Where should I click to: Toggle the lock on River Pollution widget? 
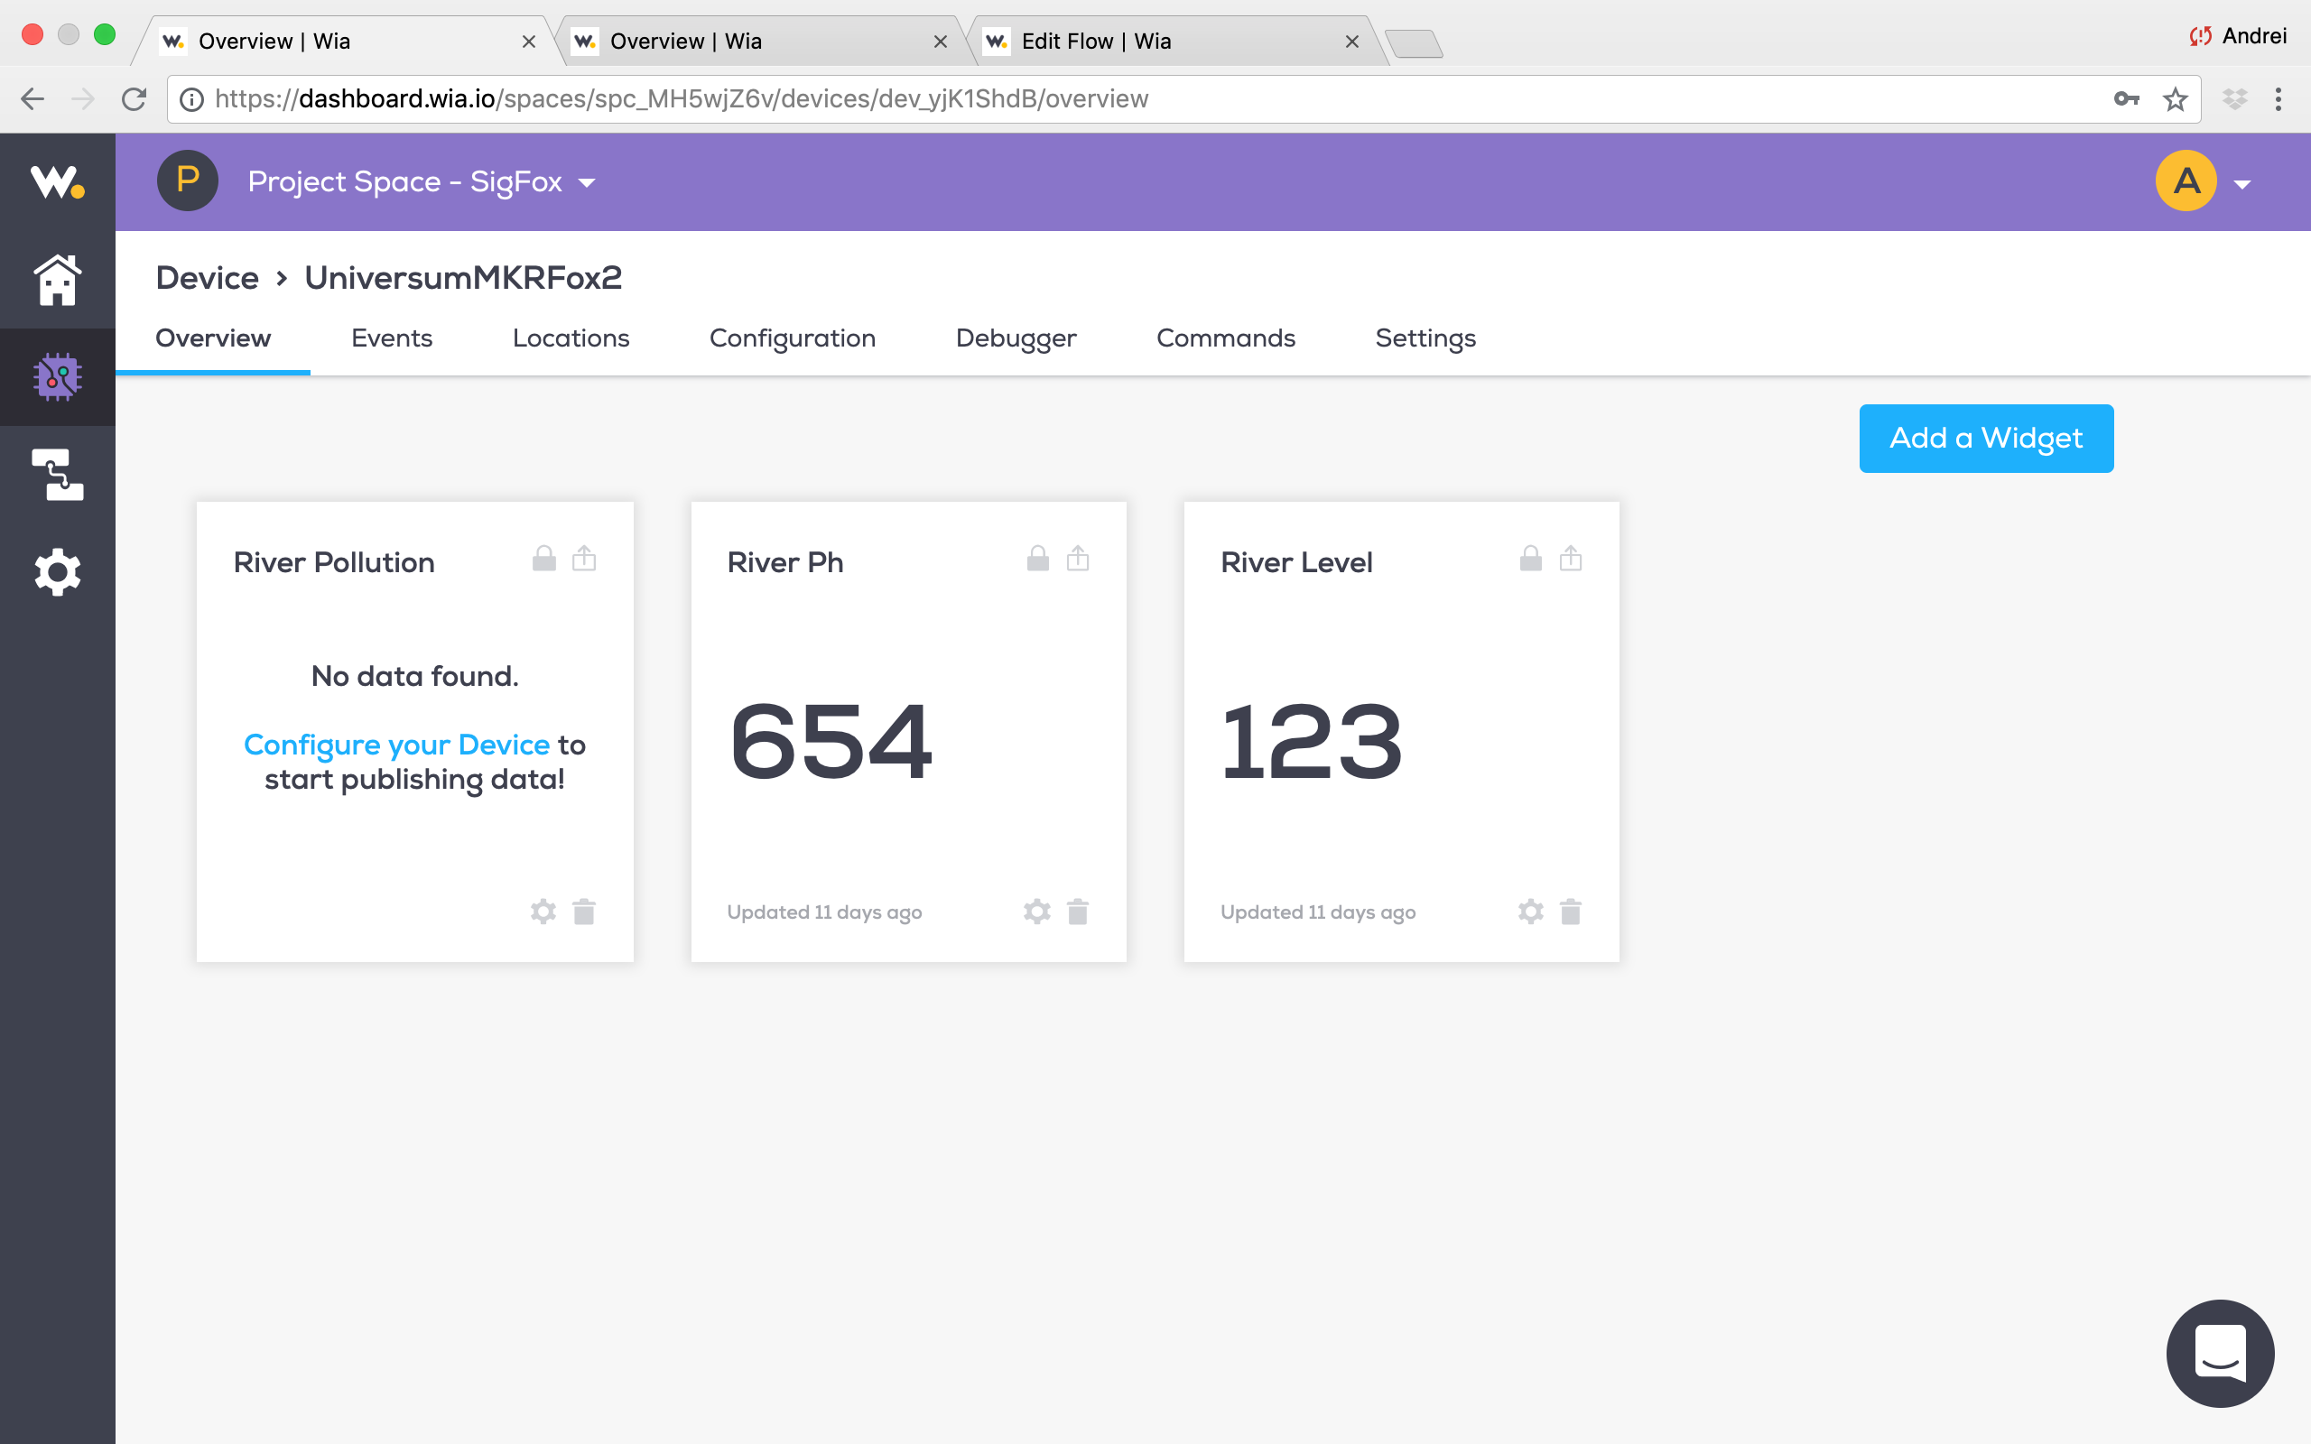coord(544,559)
